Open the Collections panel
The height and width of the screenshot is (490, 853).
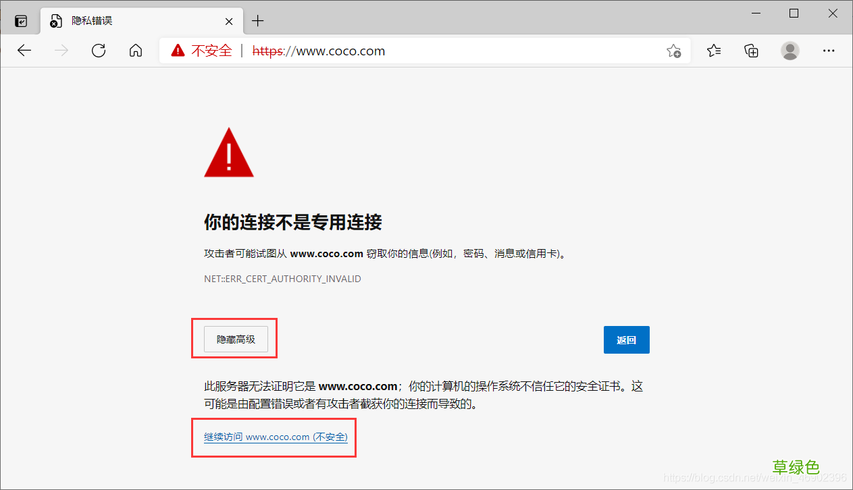point(751,51)
